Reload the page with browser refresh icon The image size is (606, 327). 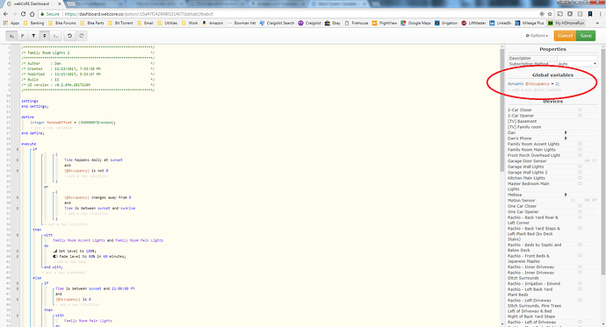click(x=23, y=14)
